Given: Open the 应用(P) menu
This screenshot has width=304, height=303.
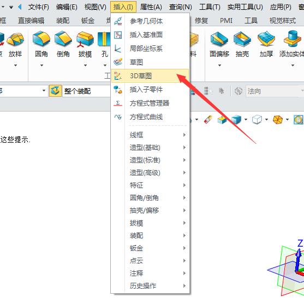Looking at the screenshot, I should click(x=281, y=7).
